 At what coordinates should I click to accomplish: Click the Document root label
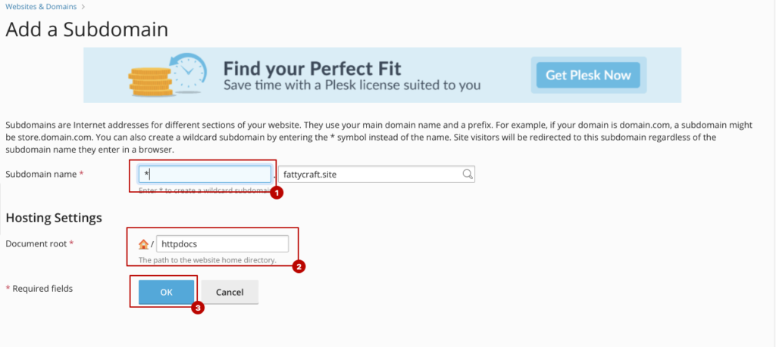point(39,243)
